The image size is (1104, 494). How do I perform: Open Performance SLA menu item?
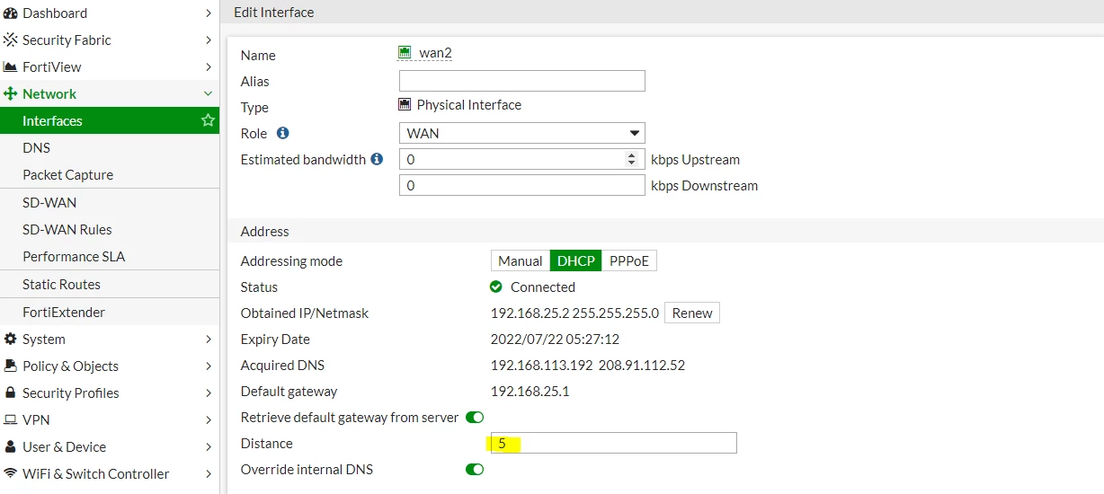pyautogui.click(x=110, y=256)
